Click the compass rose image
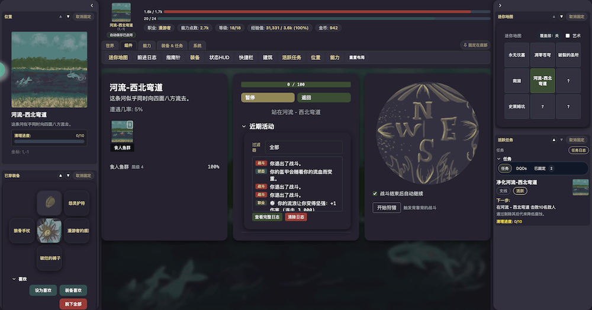The height and width of the screenshot is (310, 592). point(427,133)
